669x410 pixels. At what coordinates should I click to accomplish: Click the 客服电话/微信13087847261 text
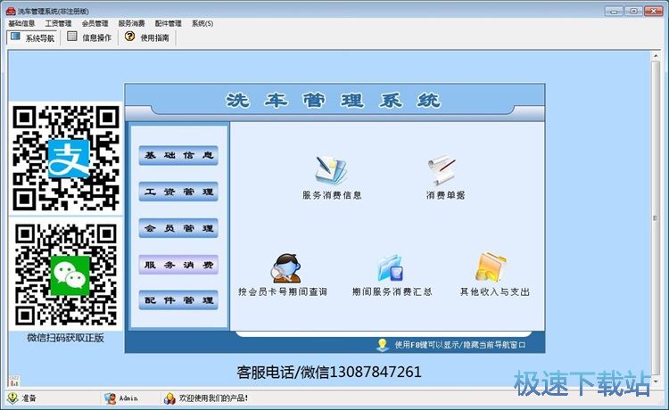[x=329, y=372]
